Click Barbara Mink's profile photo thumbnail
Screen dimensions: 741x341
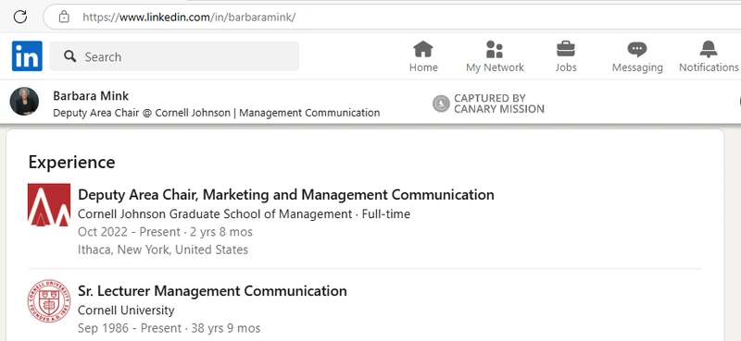tap(24, 102)
